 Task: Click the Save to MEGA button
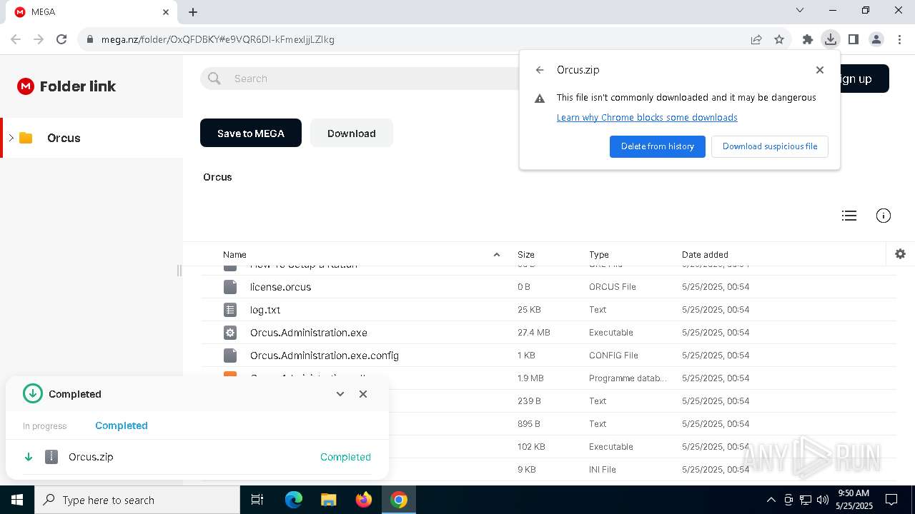(251, 133)
